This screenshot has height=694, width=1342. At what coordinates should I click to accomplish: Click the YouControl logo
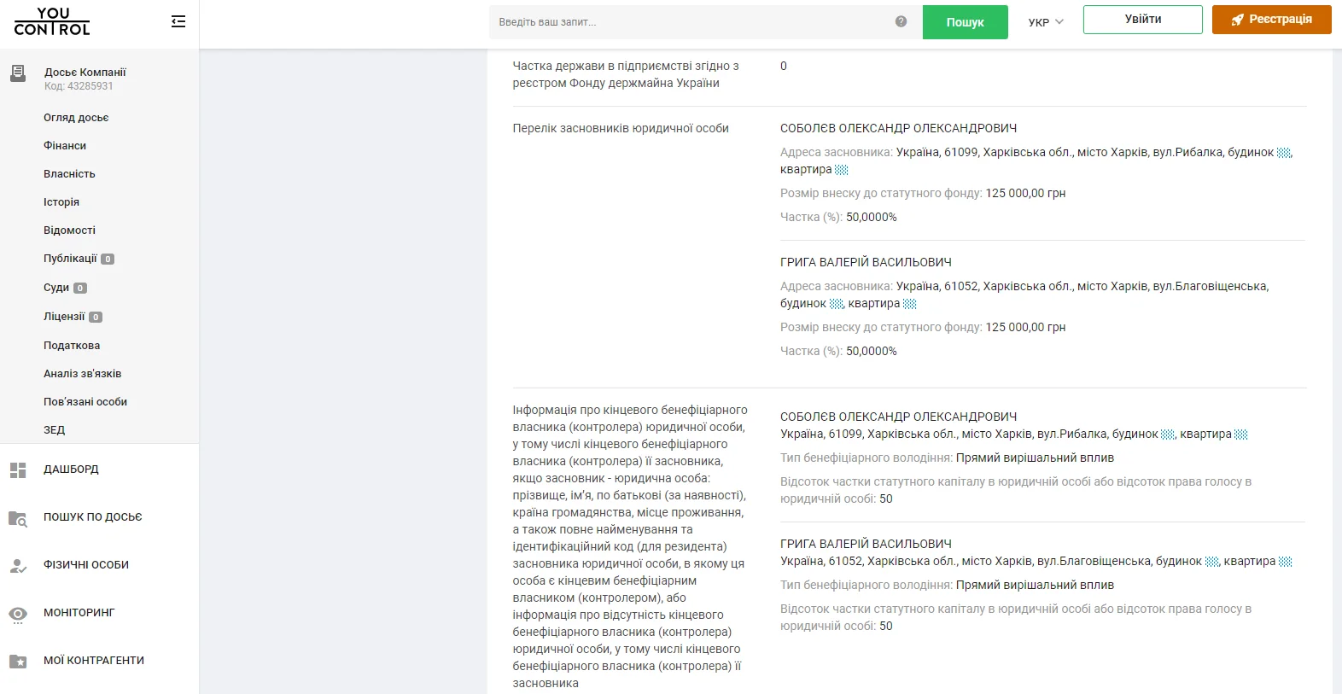click(x=52, y=22)
